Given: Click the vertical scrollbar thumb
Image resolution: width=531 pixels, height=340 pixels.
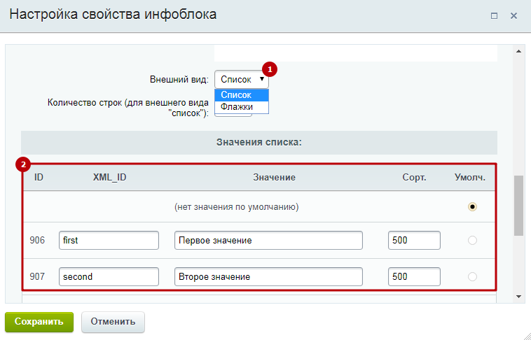Looking at the screenshot, I should [518, 206].
